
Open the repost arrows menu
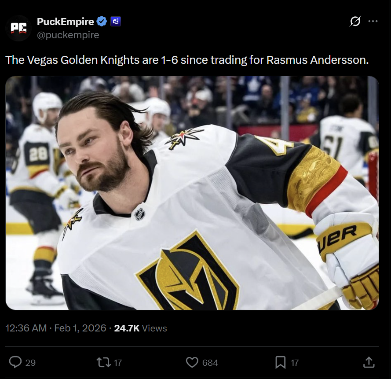pyautogui.click(x=103, y=362)
